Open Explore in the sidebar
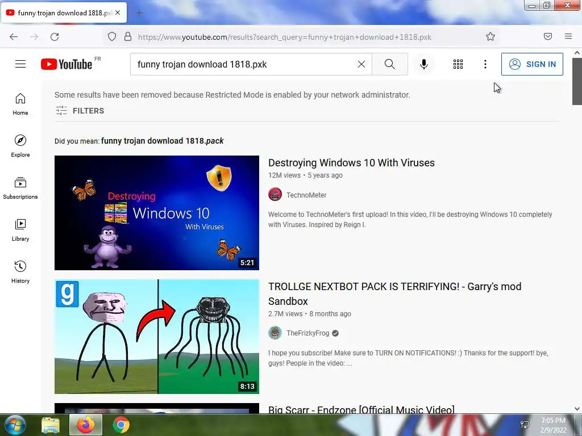The image size is (582, 436). pos(20,146)
